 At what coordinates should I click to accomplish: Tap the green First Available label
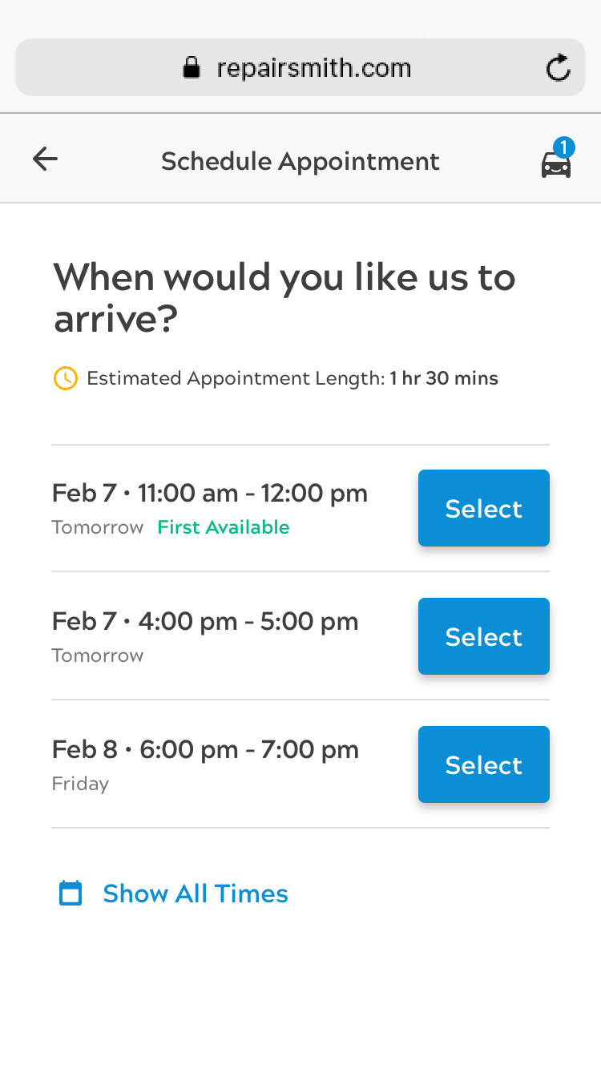click(223, 527)
